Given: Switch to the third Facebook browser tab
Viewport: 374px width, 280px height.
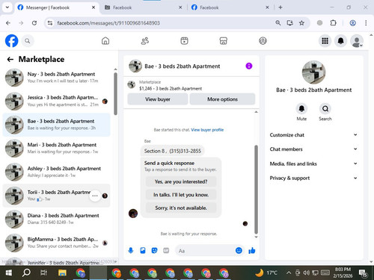Looking at the screenshot, I should tap(230, 7).
